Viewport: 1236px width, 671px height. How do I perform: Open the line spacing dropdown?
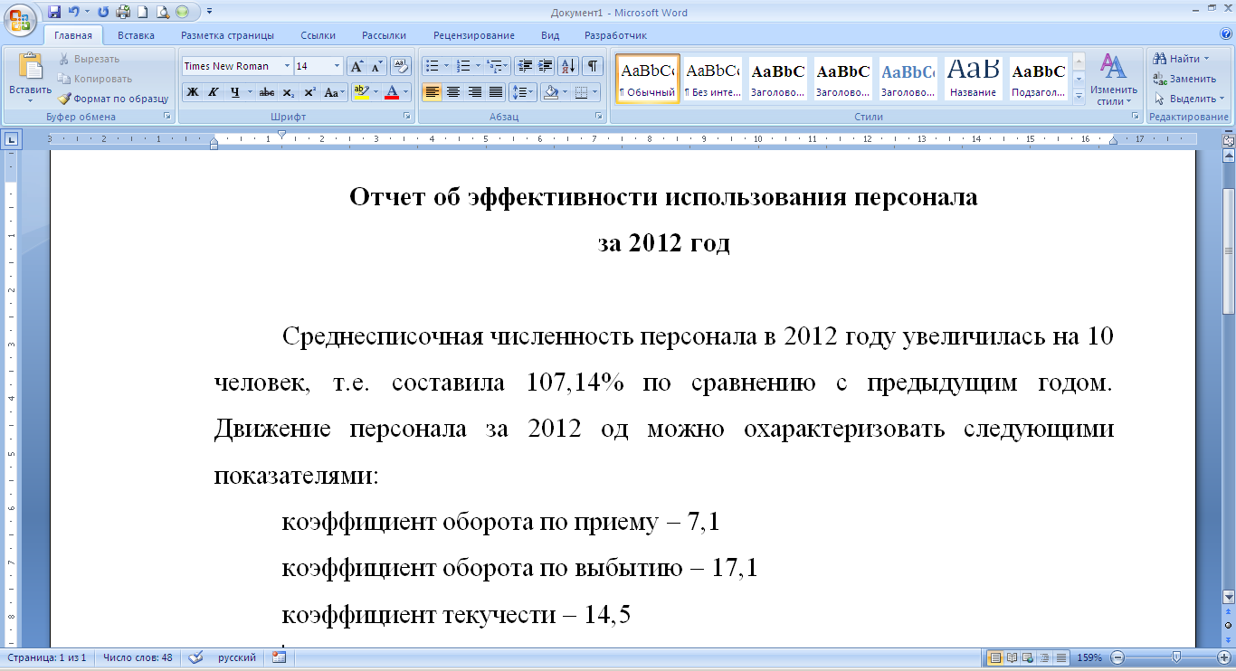pyautogui.click(x=523, y=92)
